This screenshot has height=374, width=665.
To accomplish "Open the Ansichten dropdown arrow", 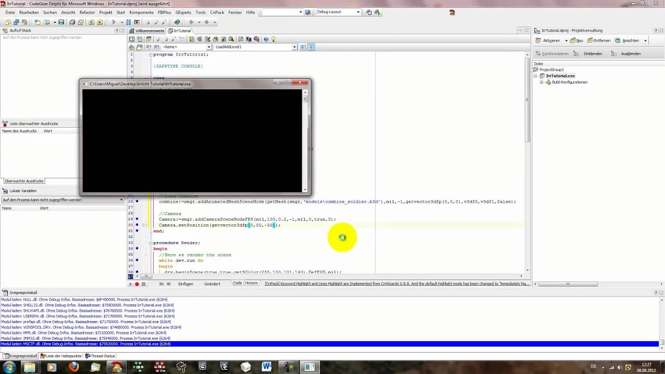I will [645, 41].
